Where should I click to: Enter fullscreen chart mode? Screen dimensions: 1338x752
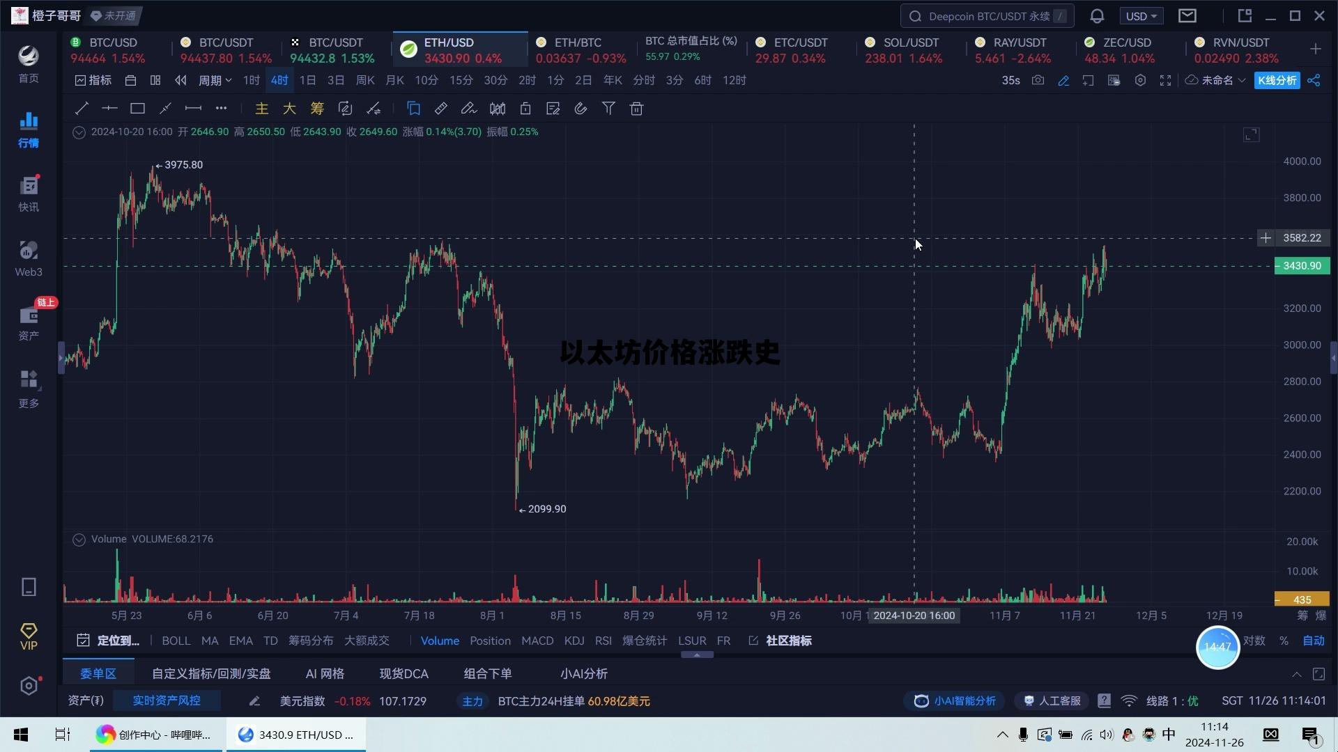1165,81
